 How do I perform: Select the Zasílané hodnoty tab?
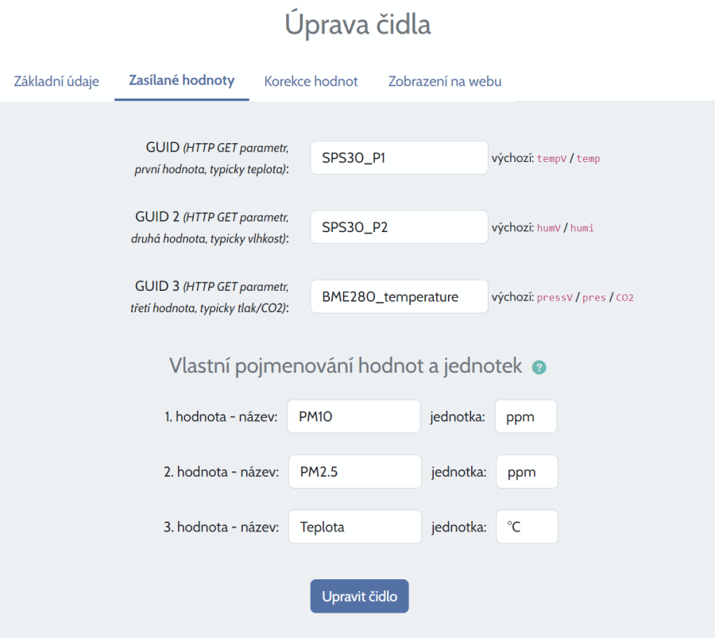click(181, 80)
